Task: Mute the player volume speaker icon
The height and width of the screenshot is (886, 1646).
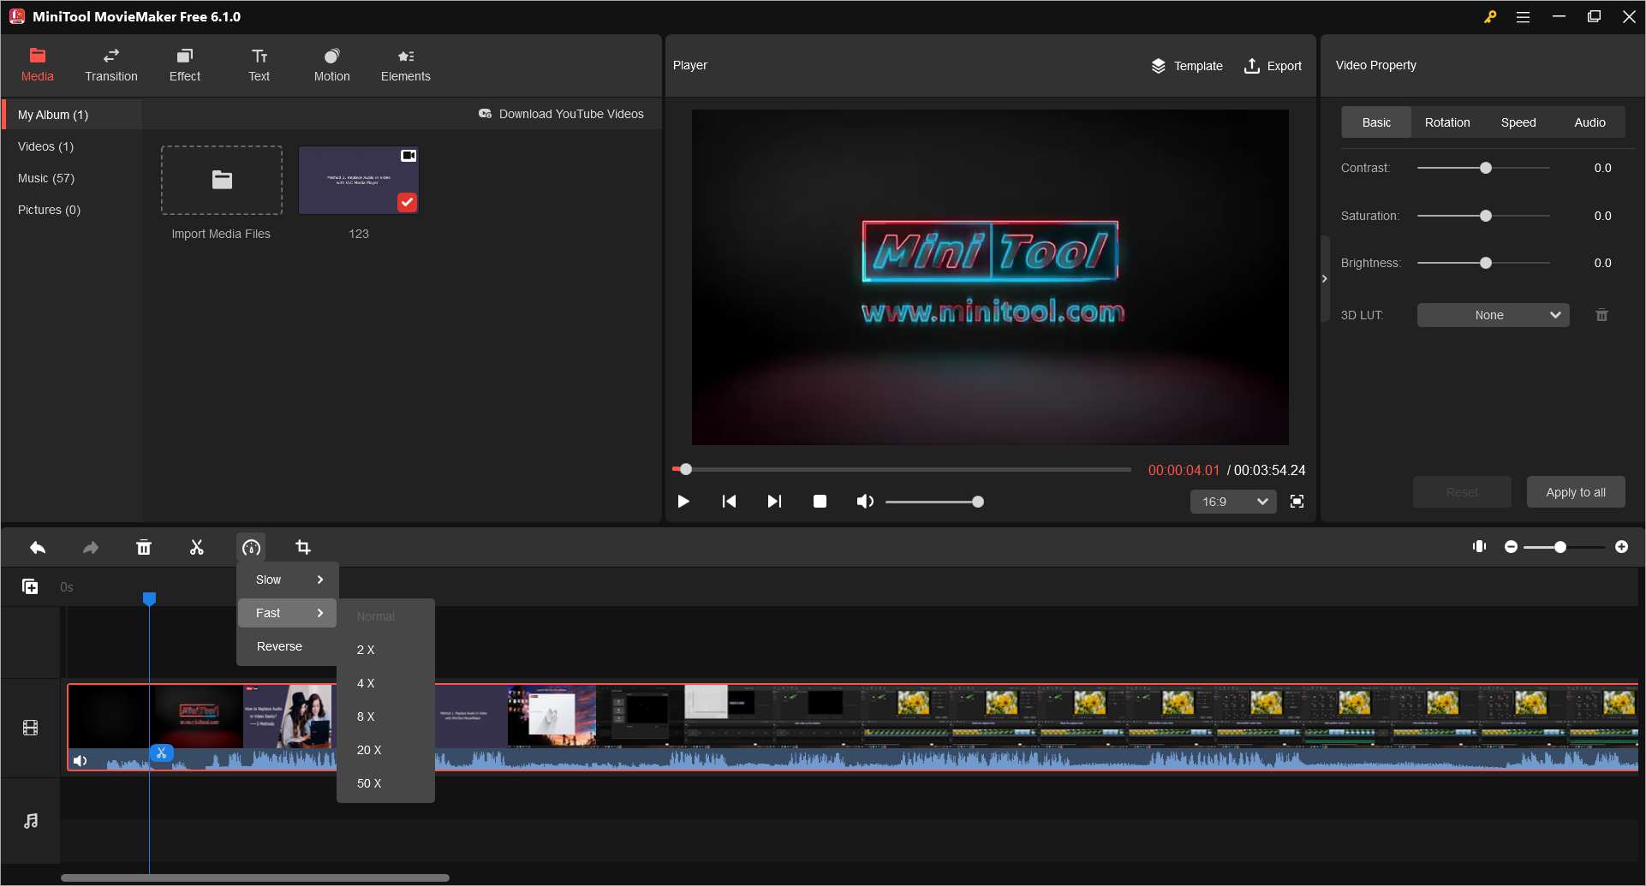Action: point(865,502)
